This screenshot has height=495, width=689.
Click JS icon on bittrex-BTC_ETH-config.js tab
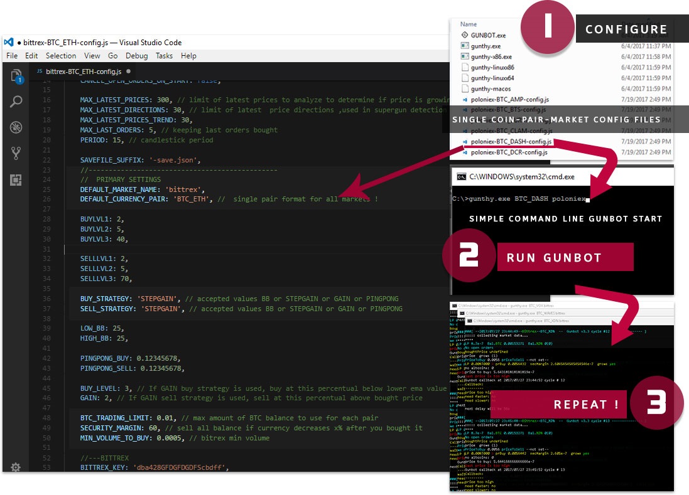(x=40, y=71)
